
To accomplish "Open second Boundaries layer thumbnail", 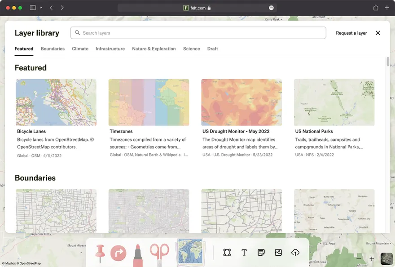I will [x=149, y=211].
